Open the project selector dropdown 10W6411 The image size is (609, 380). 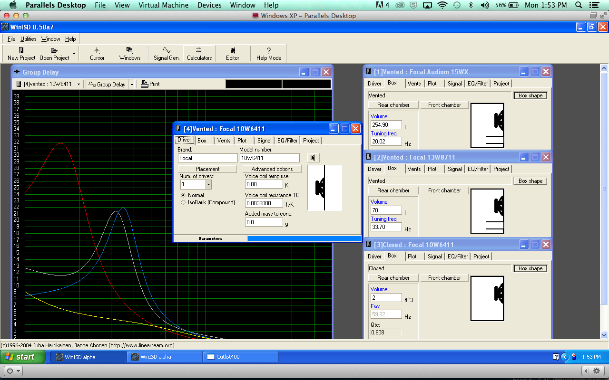(79, 84)
